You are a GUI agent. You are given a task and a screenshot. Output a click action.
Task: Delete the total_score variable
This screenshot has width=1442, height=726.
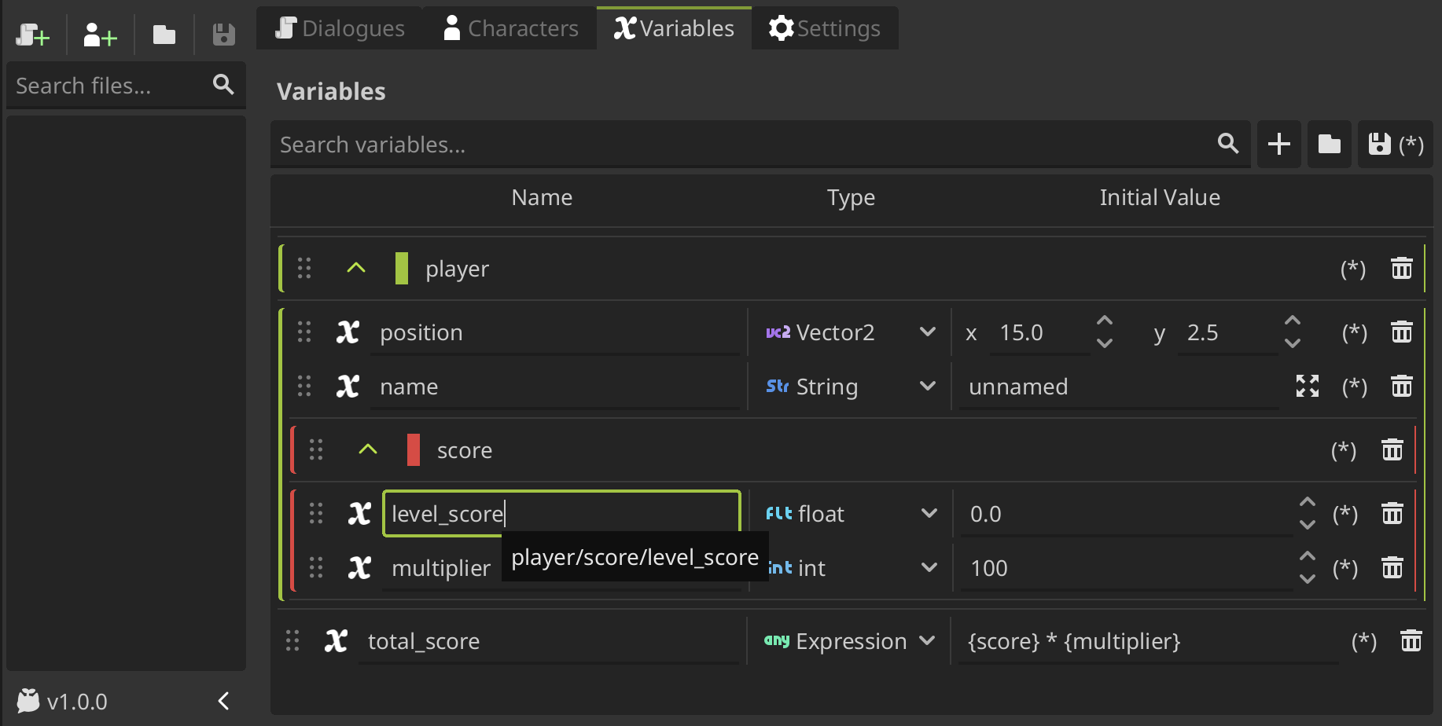pyautogui.click(x=1411, y=641)
